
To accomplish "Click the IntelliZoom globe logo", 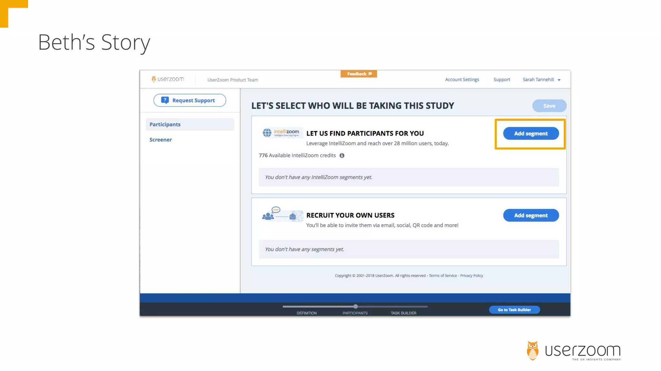I will pos(267,133).
